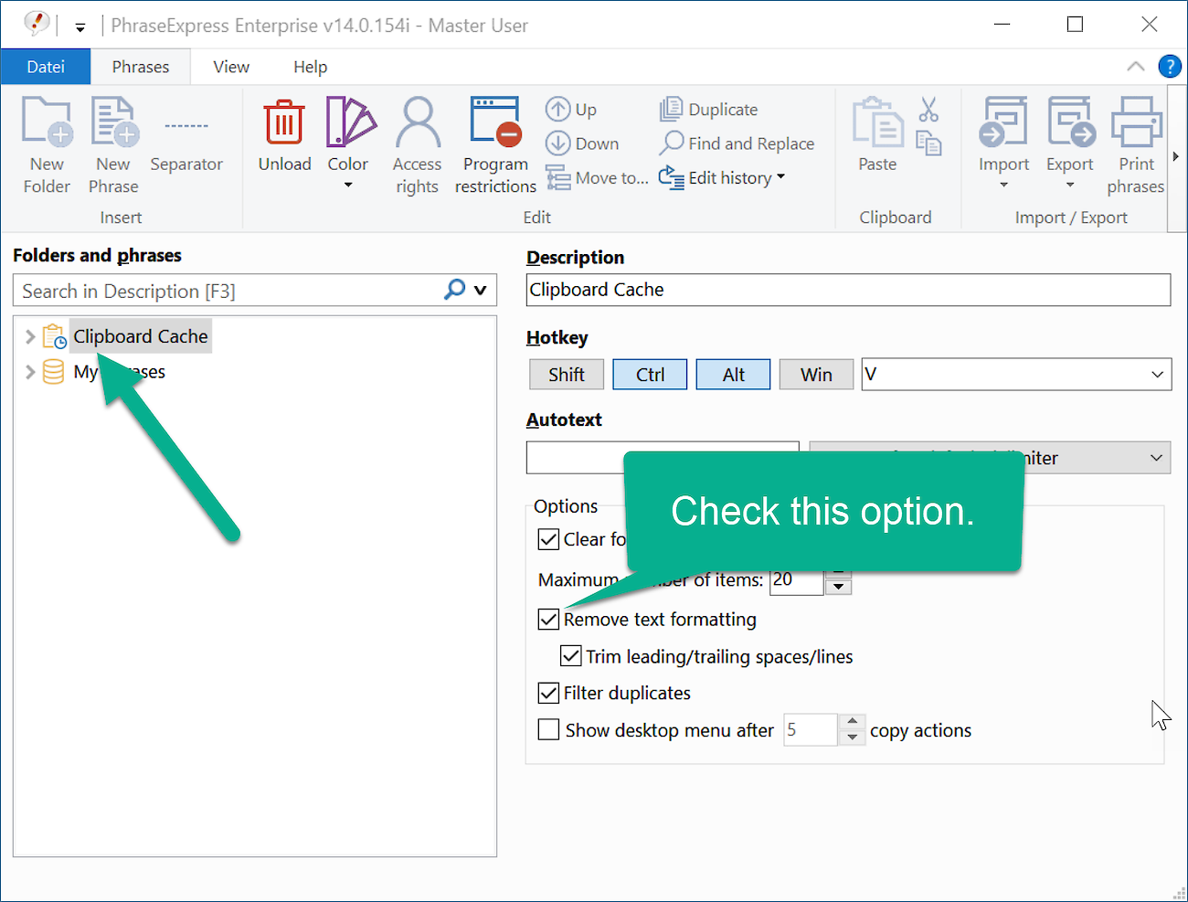The height and width of the screenshot is (902, 1188).
Task: Open Find and Replace
Action: point(737,143)
